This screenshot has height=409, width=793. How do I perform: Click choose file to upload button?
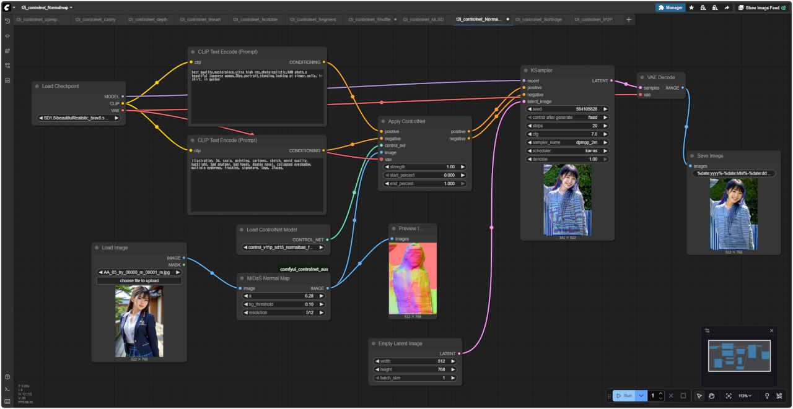click(139, 281)
